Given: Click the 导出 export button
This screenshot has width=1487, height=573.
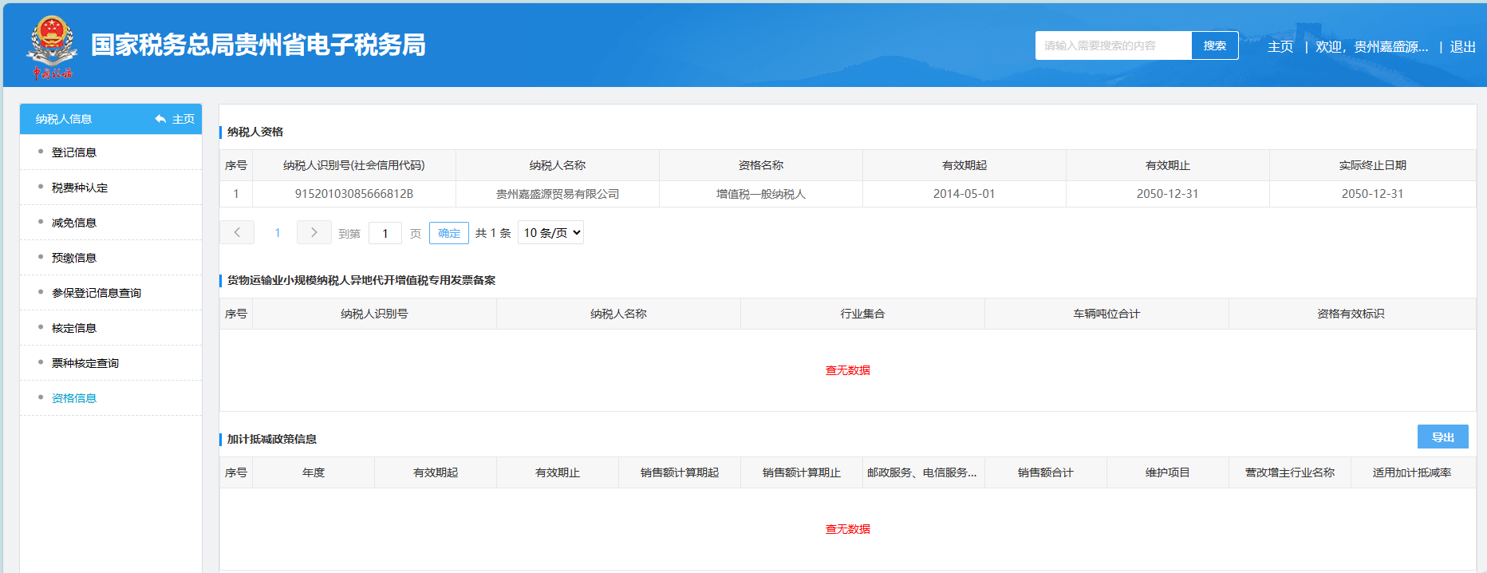Looking at the screenshot, I should tap(1442, 437).
